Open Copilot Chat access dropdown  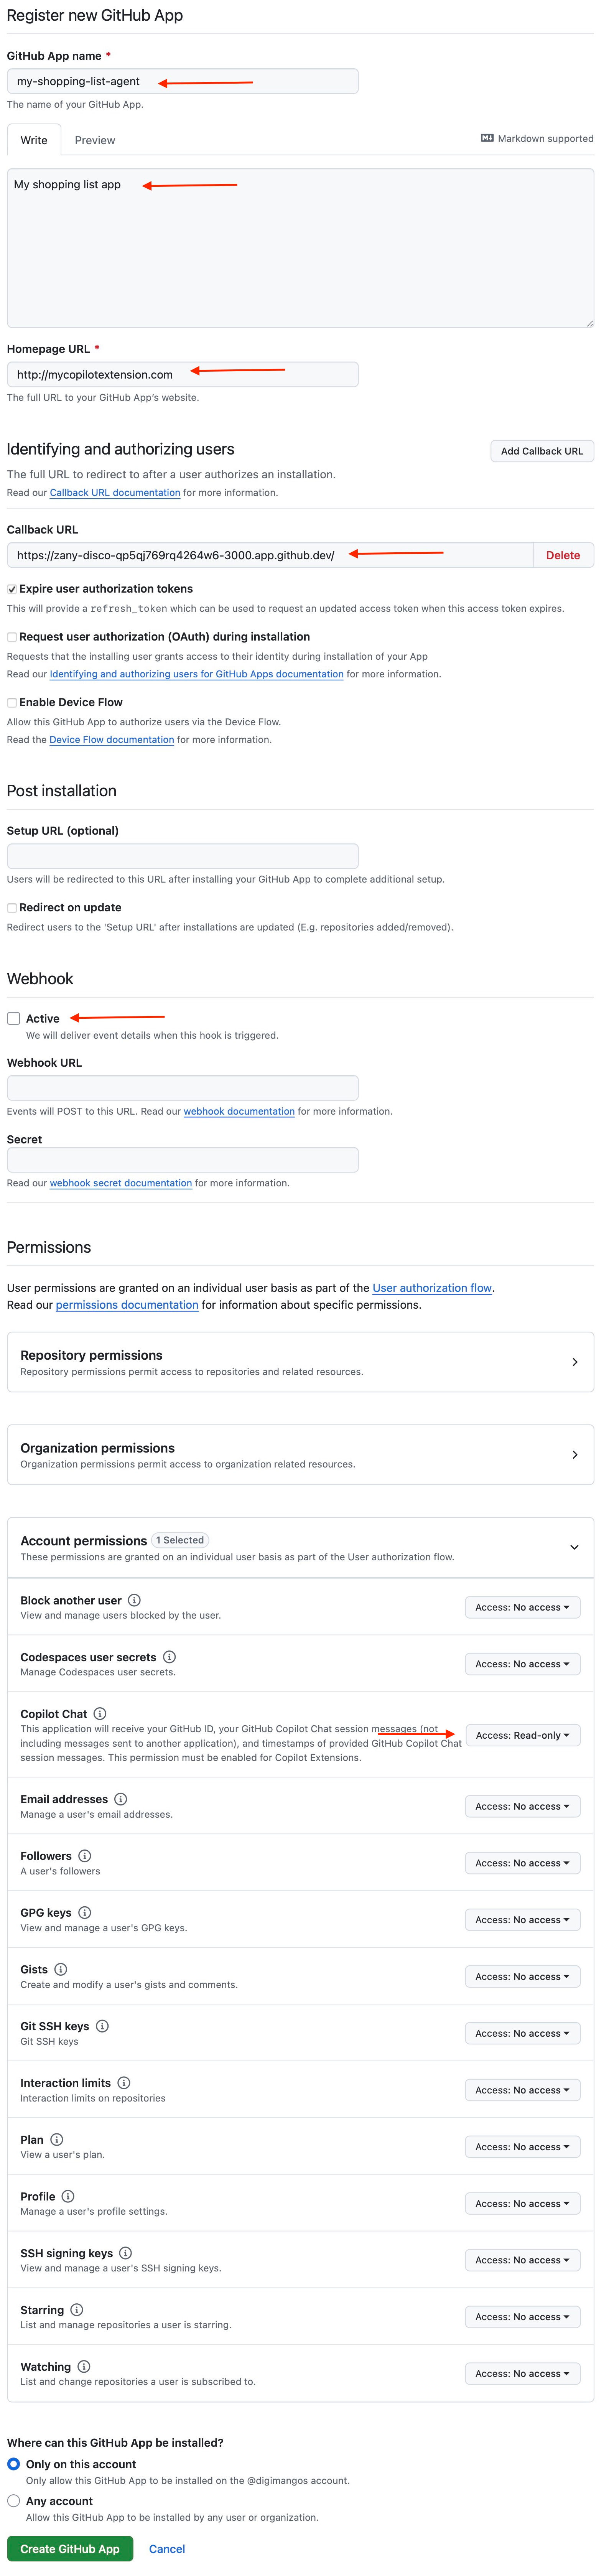522,1735
